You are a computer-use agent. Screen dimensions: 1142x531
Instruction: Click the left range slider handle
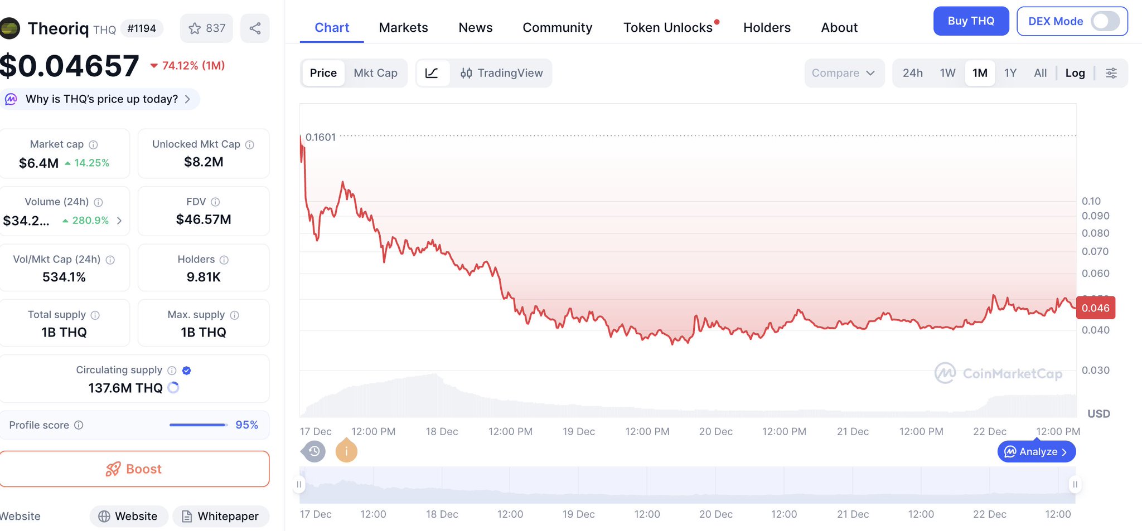pyautogui.click(x=299, y=484)
